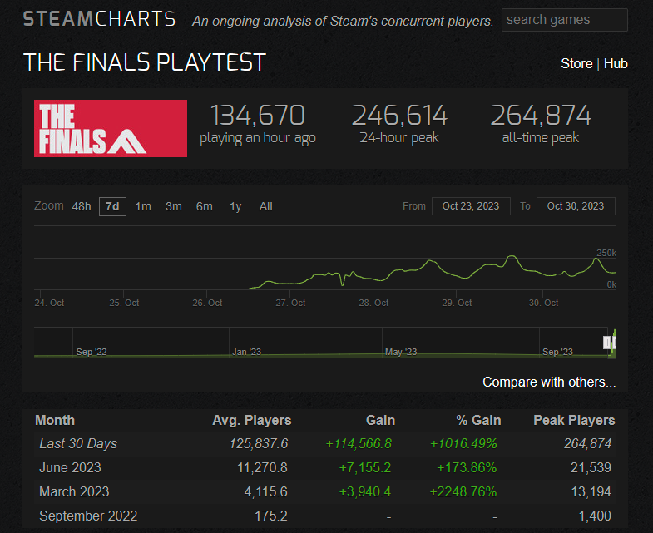Select the March 2023 row label
This screenshot has width=653, height=533.
[74, 491]
